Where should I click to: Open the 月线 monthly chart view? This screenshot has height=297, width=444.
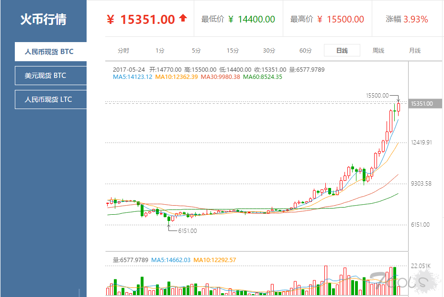point(414,50)
